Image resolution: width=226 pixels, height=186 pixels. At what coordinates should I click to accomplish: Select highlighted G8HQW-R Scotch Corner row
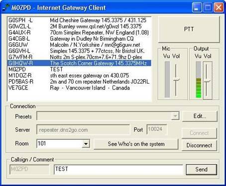[x=79, y=63]
